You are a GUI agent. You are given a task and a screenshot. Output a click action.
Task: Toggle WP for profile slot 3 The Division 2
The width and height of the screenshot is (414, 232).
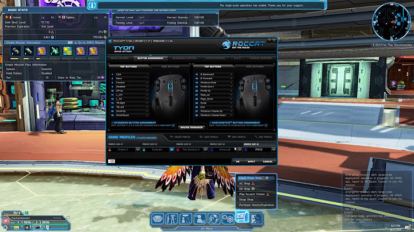click(205, 149)
